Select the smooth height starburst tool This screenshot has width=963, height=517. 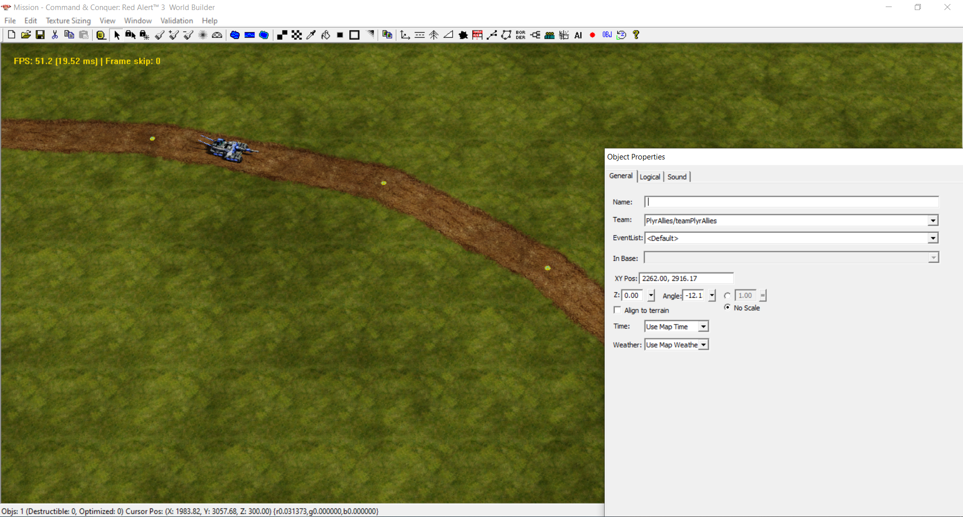(203, 35)
